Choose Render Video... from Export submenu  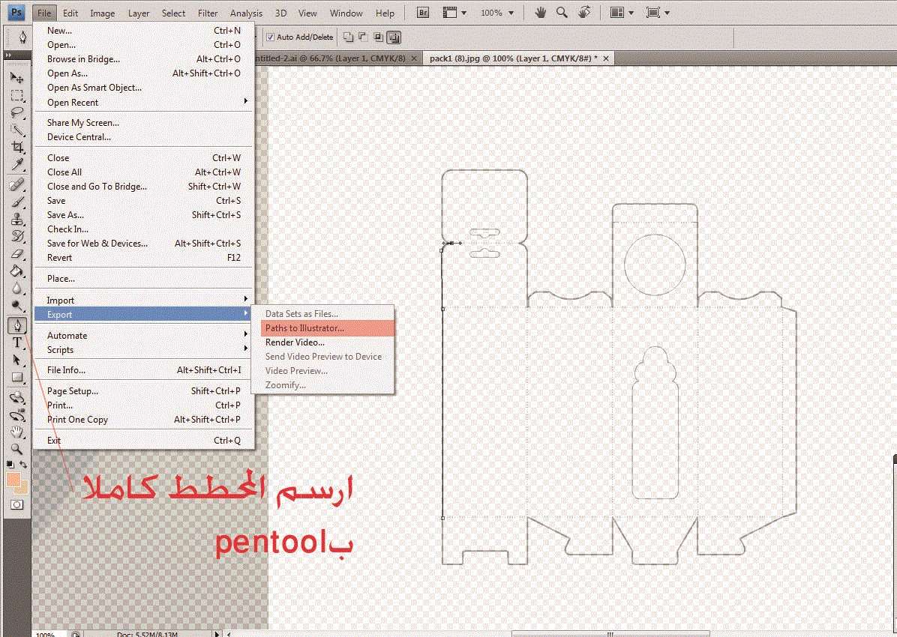click(x=323, y=342)
